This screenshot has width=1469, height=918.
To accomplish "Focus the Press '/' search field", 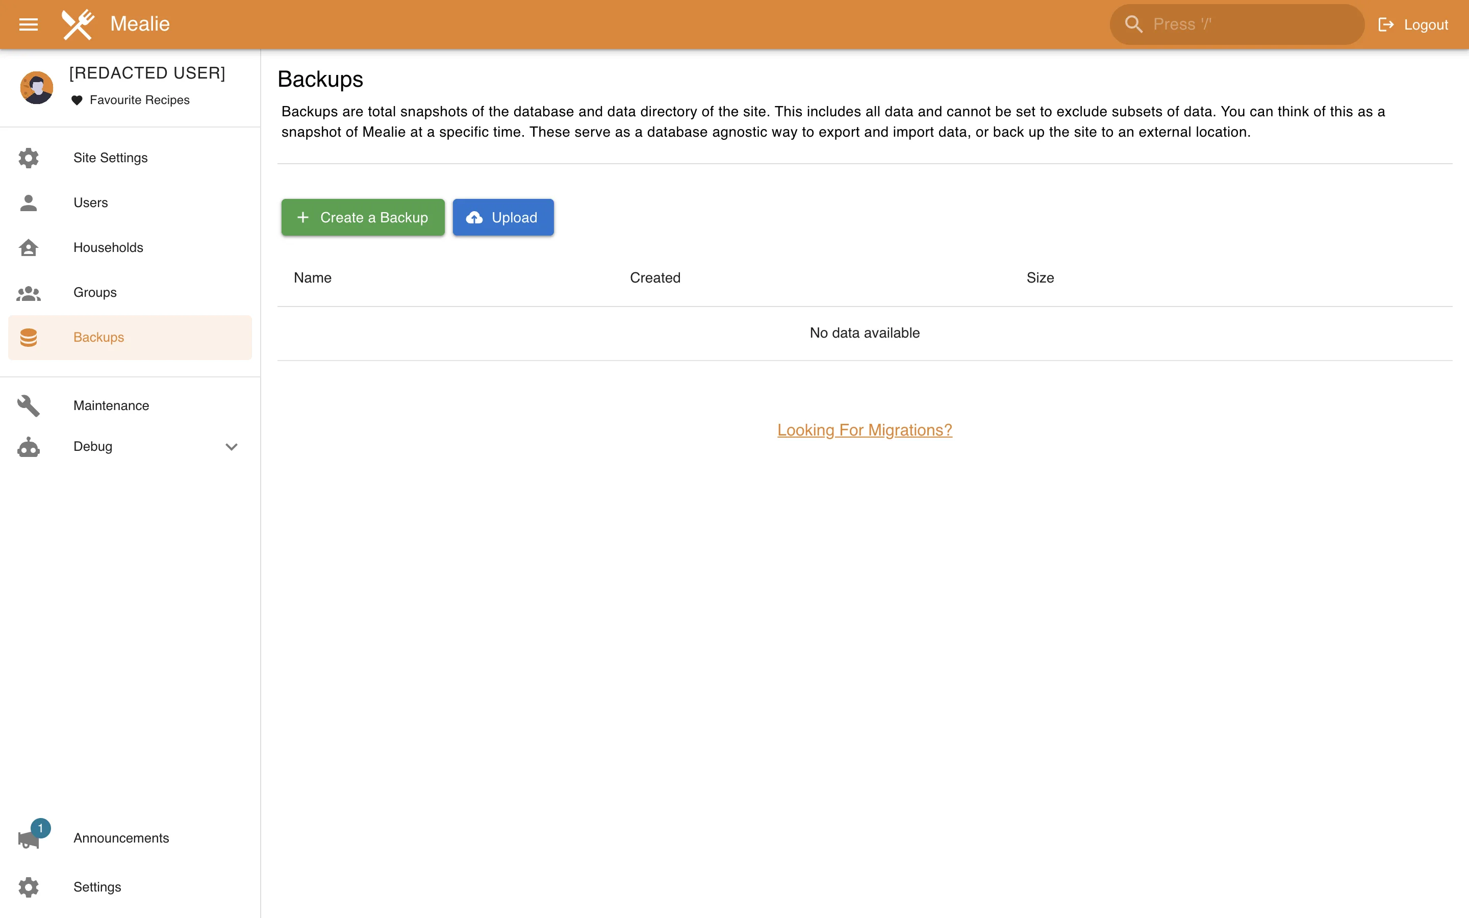I will 1237,24.
